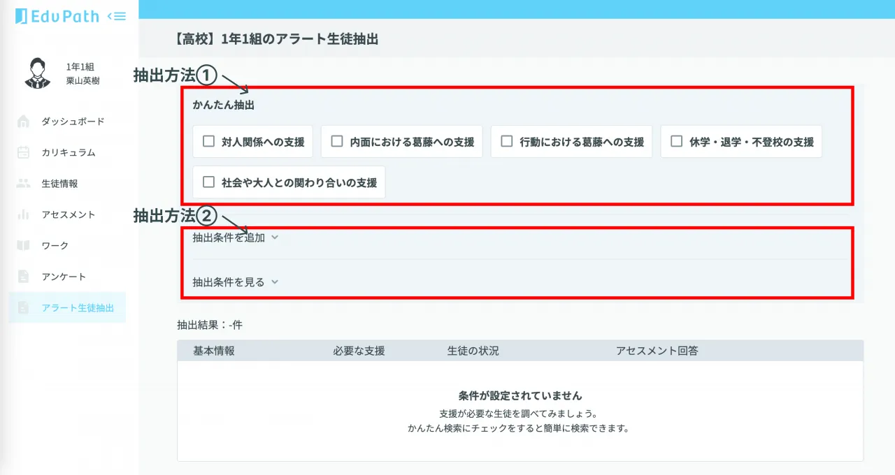This screenshot has width=895, height=475.
Task: Click the 必要な支援 column header
Action: tap(359, 351)
